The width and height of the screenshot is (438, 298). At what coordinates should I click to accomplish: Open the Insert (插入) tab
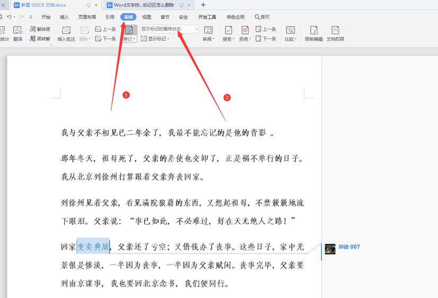[64, 17]
